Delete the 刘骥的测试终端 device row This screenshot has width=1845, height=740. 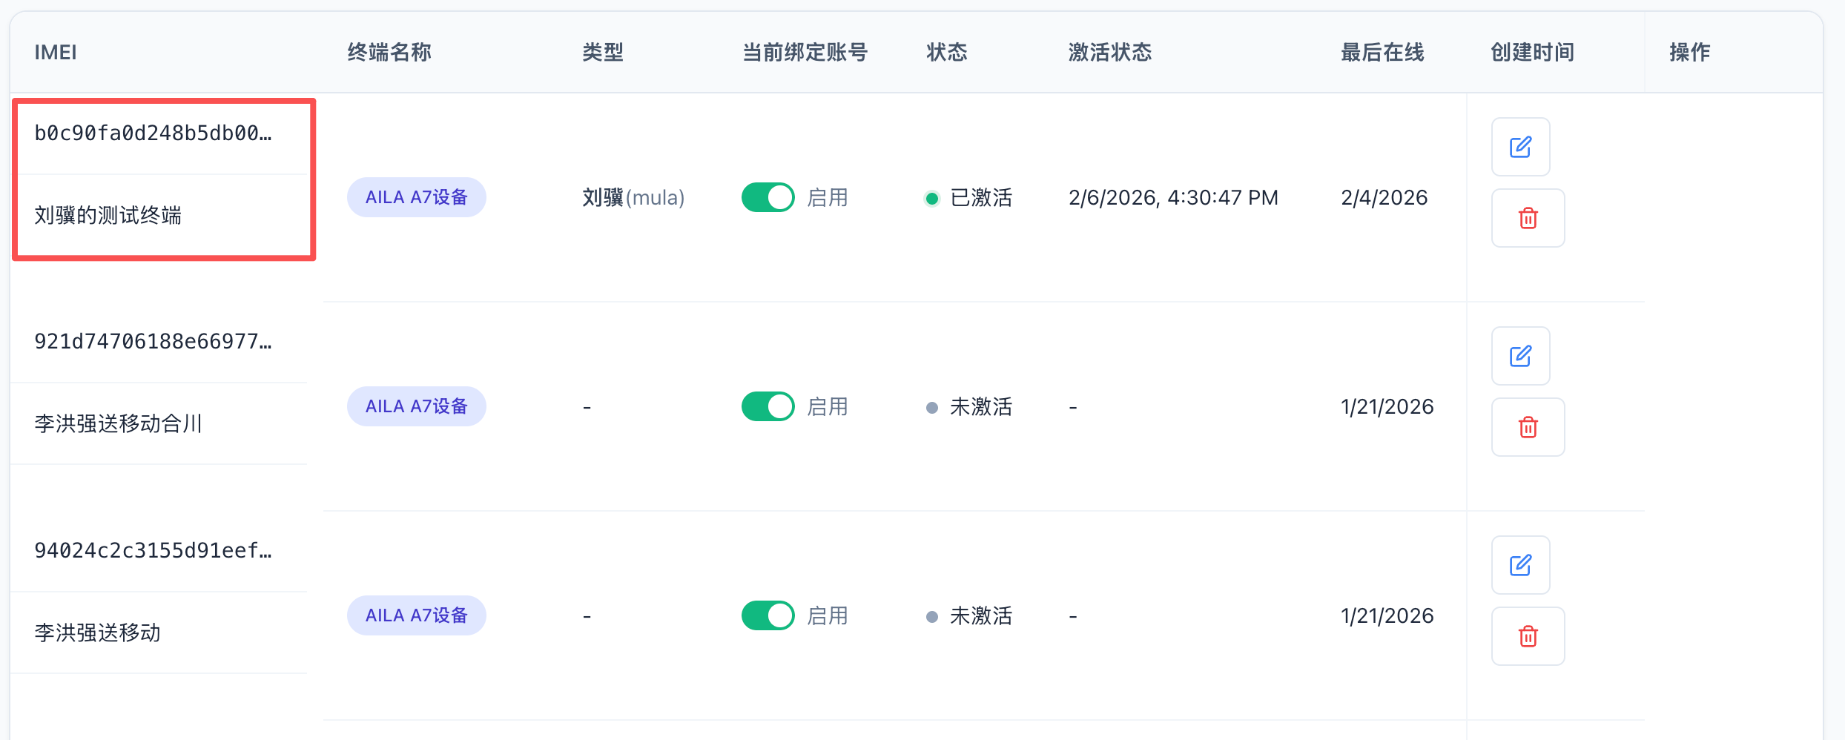[1528, 218]
